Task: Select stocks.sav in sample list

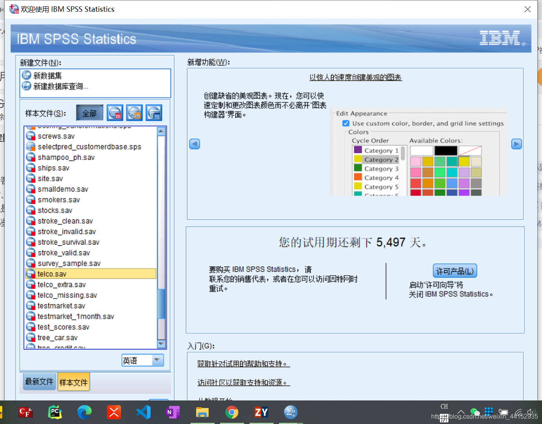Action: pos(91,210)
